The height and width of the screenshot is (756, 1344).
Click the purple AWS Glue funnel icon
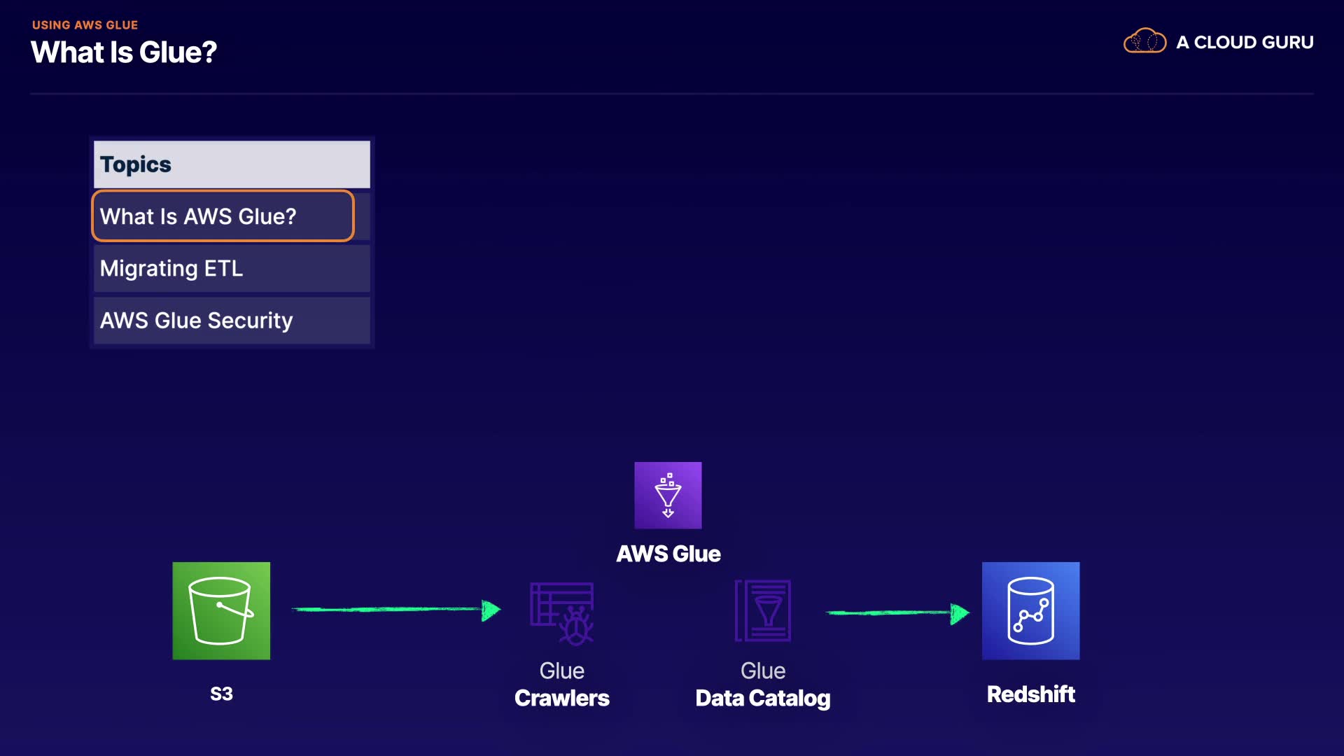tap(668, 495)
